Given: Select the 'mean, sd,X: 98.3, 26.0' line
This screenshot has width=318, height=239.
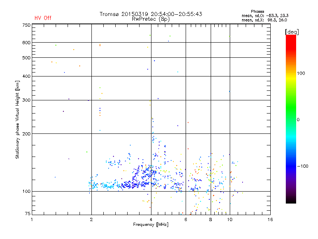Looking at the screenshot, I should pyautogui.click(x=264, y=20).
